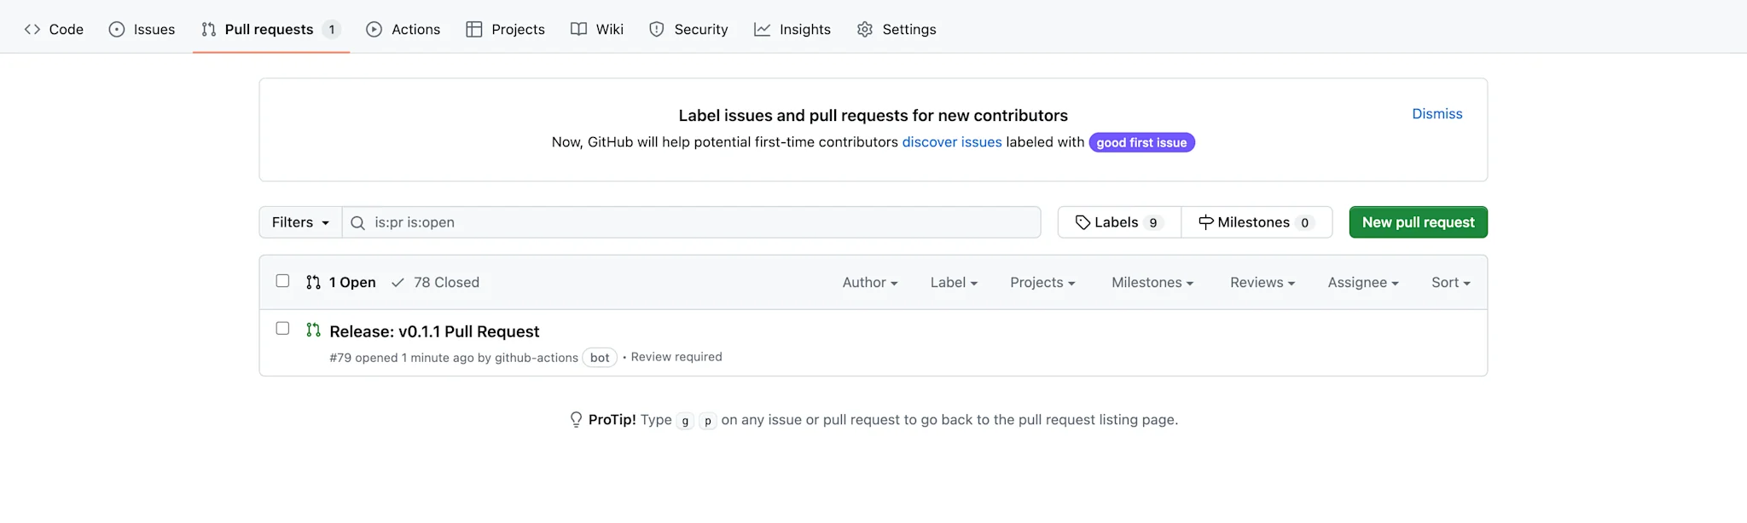1747x523 pixels.
Task: Open repository Settings tab
Action: pos(897,29)
